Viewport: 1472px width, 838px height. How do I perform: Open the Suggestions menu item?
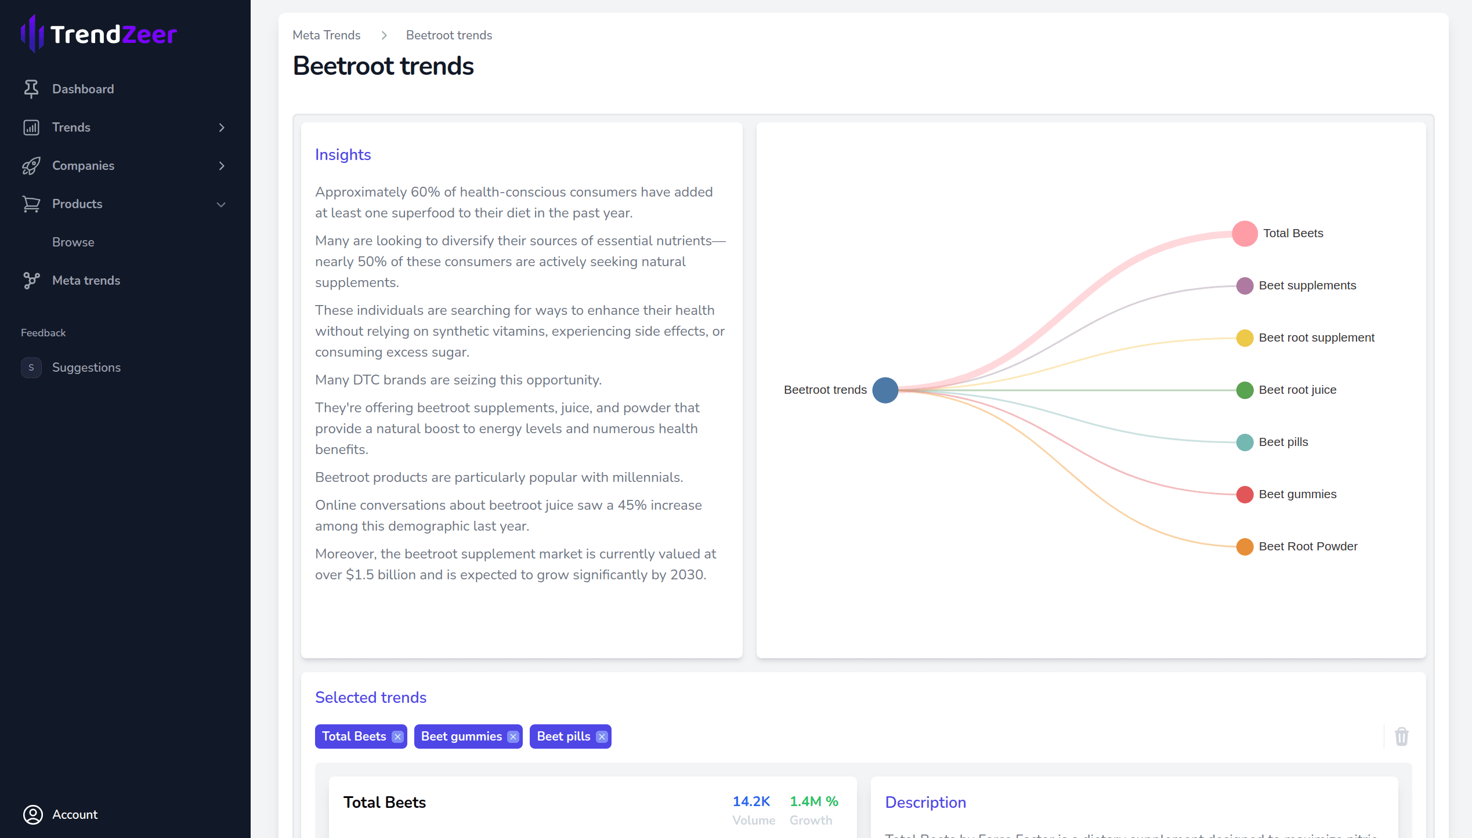click(x=86, y=368)
